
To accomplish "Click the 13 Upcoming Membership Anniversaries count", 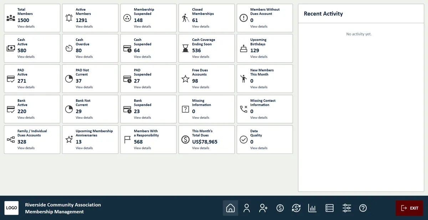I will (x=78, y=142).
